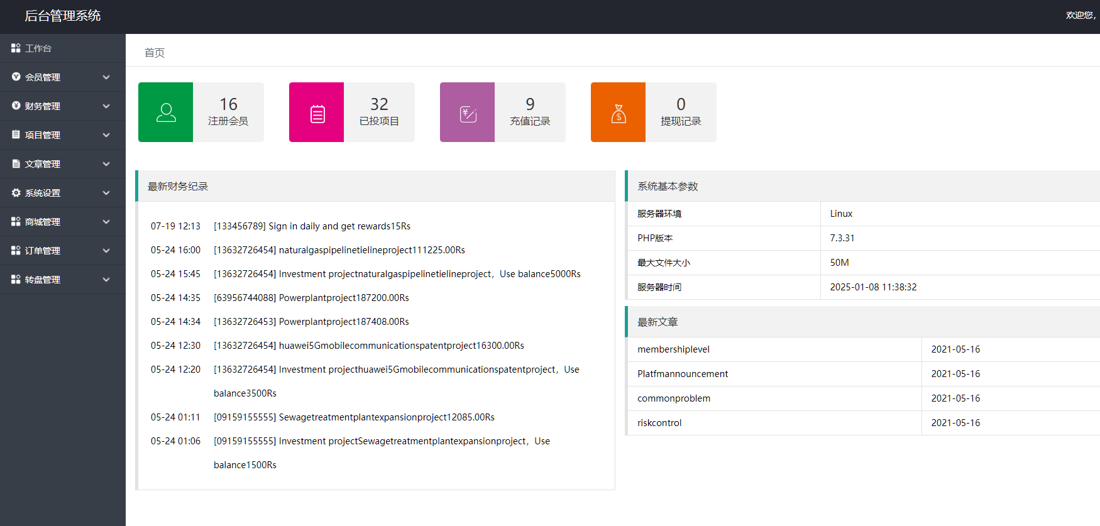Viewport: 1100px width, 526px height.
Task: Click the 后台管理系统 title logo
Action: pyautogui.click(x=63, y=16)
